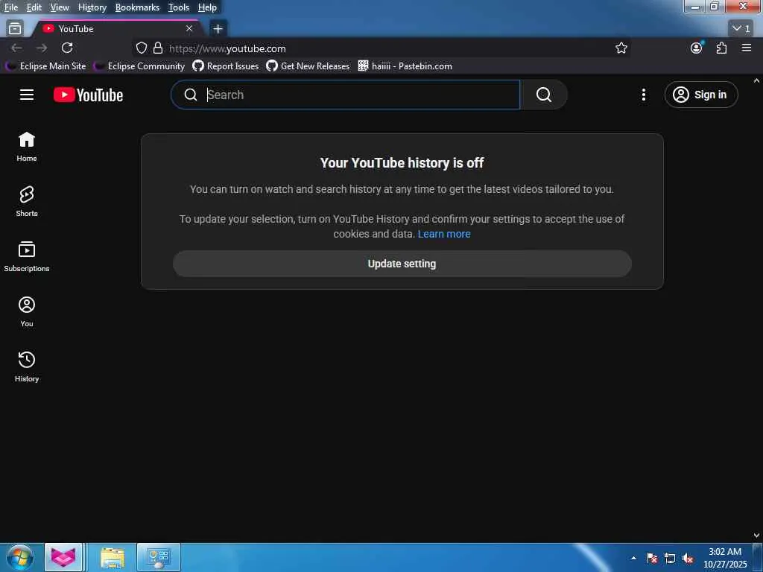This screenshot has width=763, height=572.
Task: Open Report Issues bookmark
Action: pyautogui.click(x=226, y=66)
